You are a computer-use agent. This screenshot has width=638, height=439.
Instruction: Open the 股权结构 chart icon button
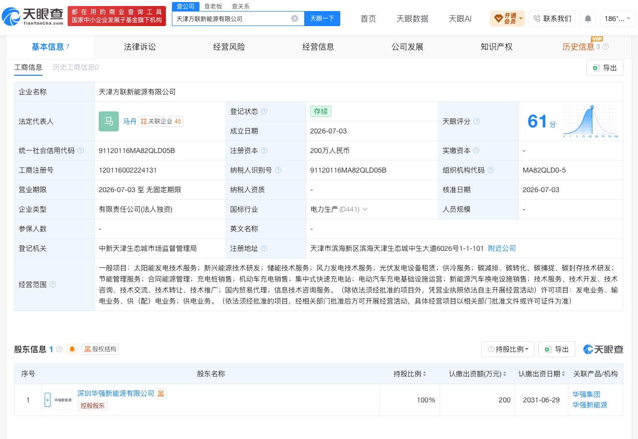click(100, 349)
